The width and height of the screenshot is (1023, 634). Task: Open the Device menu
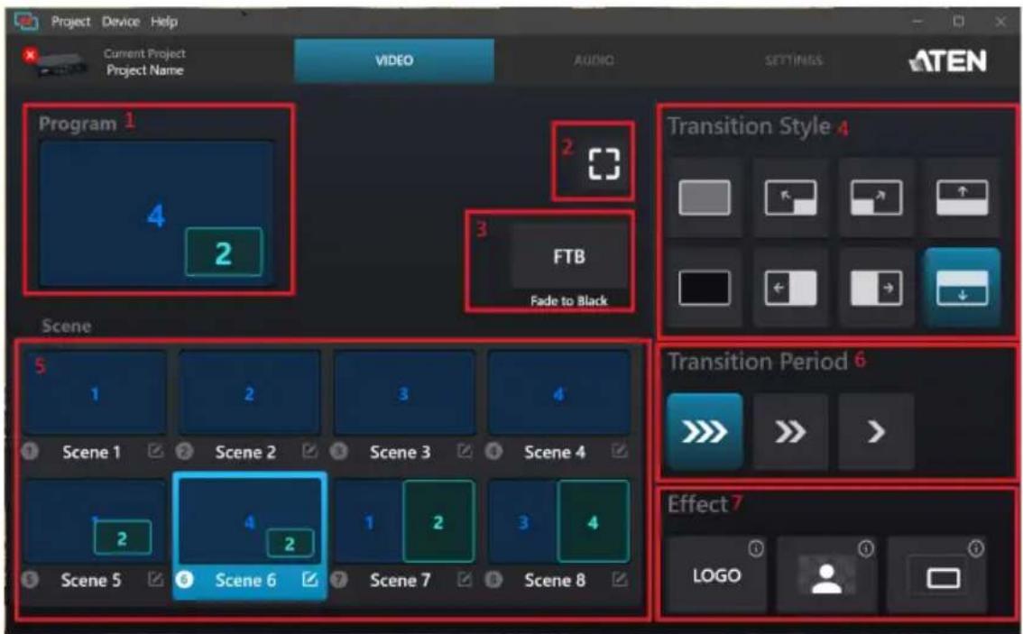(120, 22)
